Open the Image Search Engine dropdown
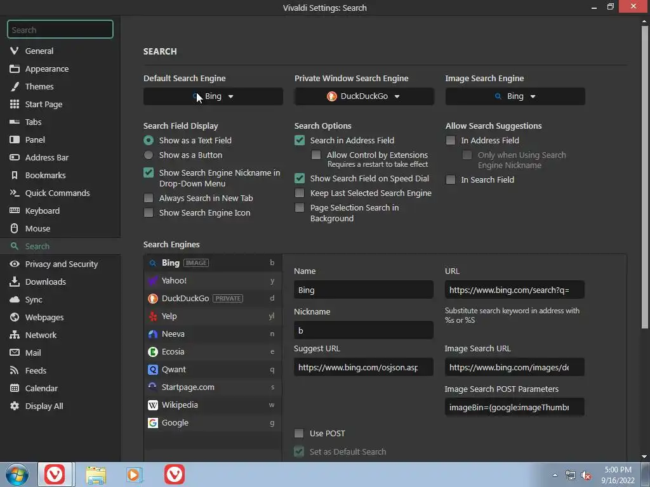650x487 pixels. [x=515, y=96]
